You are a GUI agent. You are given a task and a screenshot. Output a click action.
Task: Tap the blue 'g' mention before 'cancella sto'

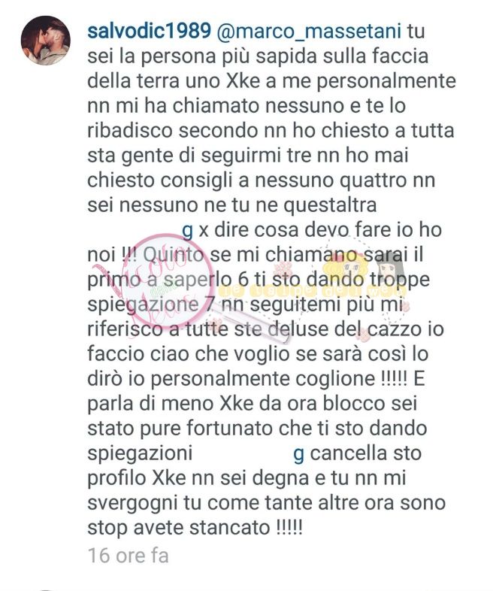(x=298, y=455)
